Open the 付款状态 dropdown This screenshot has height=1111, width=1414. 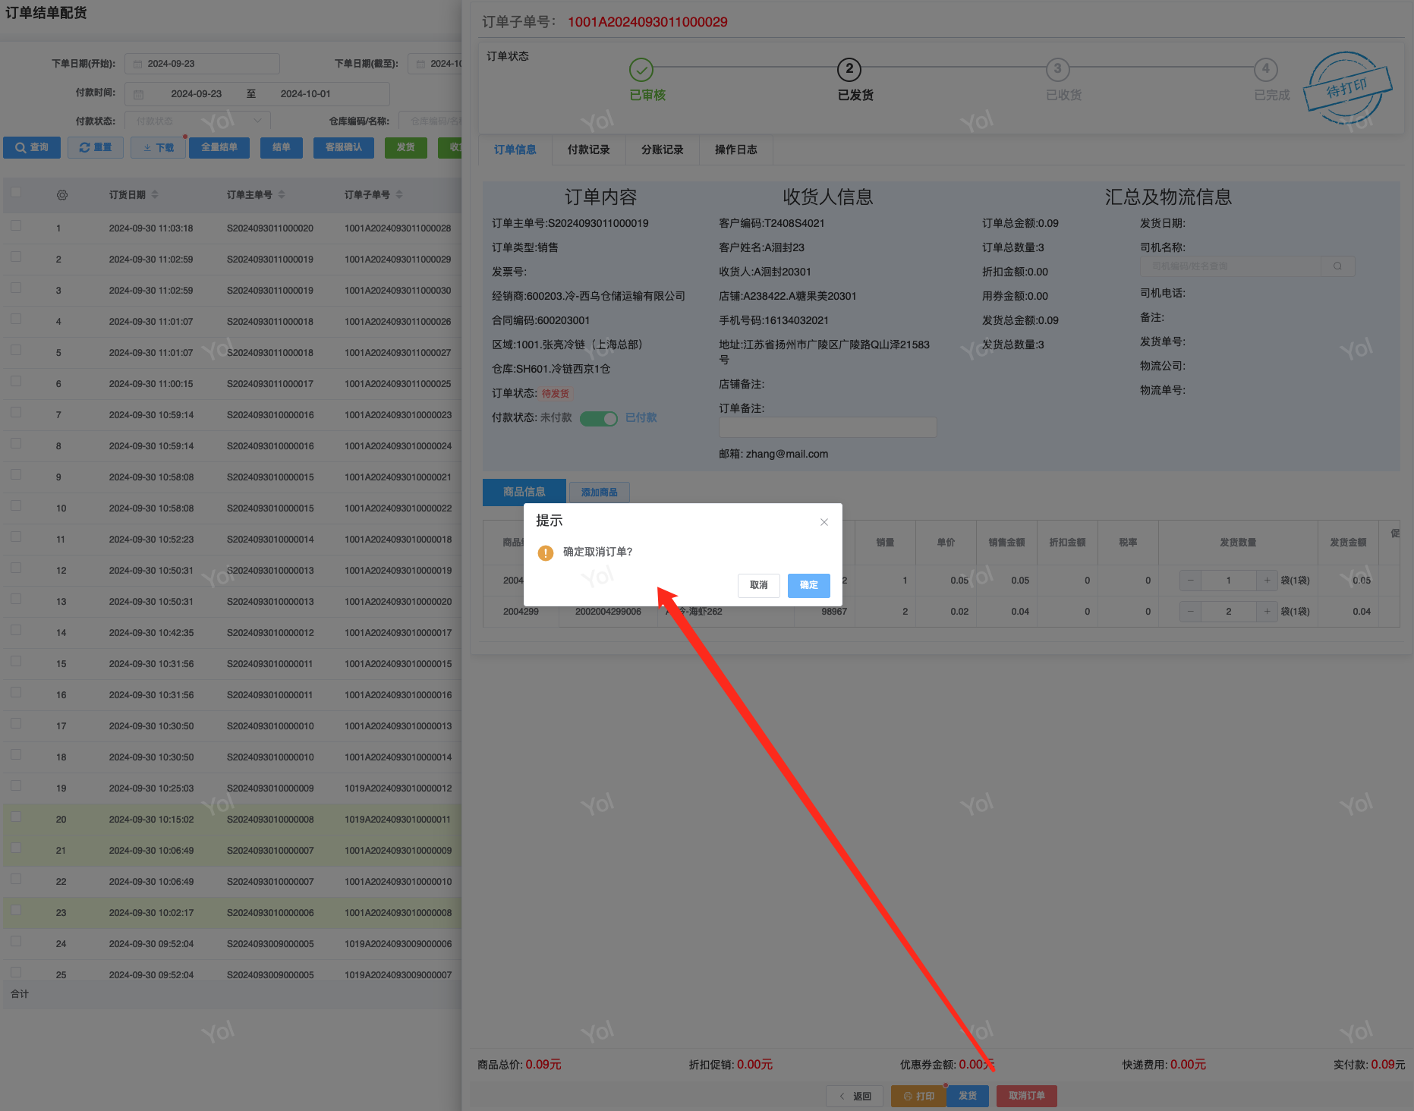coord(197,121)
